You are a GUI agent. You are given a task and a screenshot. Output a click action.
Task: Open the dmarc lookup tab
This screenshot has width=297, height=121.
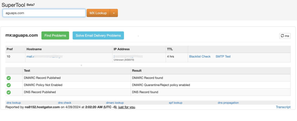click(115, 103)
